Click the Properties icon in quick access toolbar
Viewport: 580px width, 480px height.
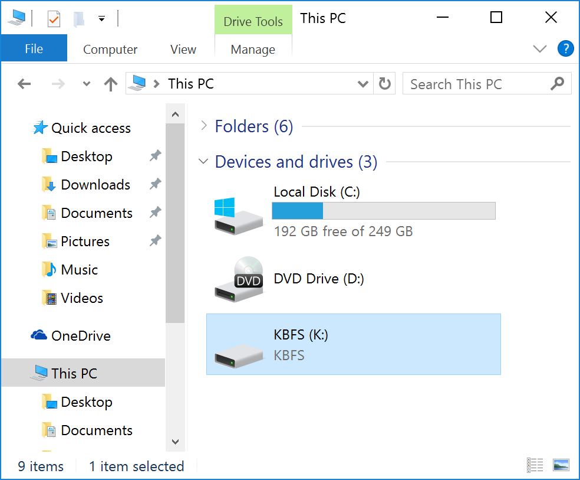coord(54,18)
